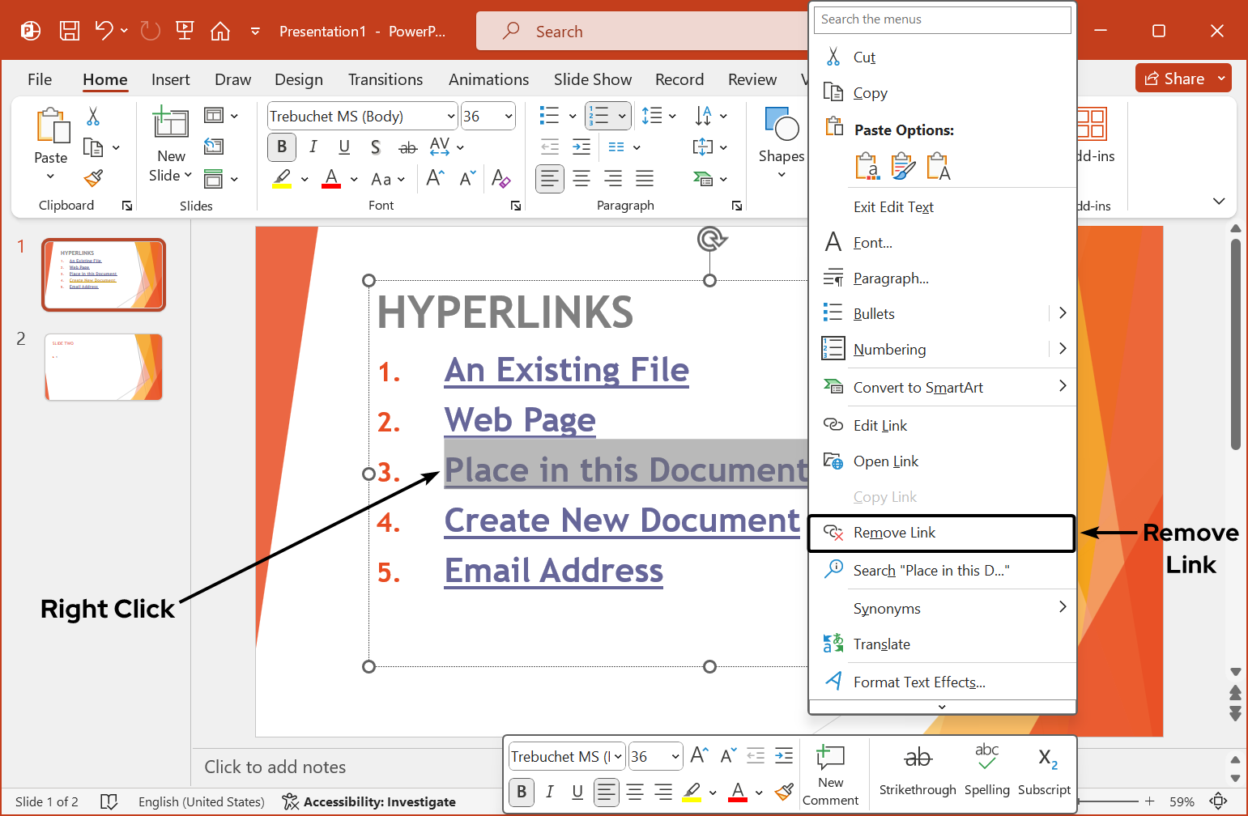This screenshot has height=816, width=1248.
Task: Toggle italic formatting in the Font group
Action: [x=313, y=147]
